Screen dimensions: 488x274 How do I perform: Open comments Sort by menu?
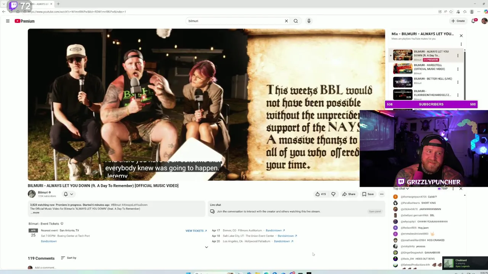click(x=69, y=258)
